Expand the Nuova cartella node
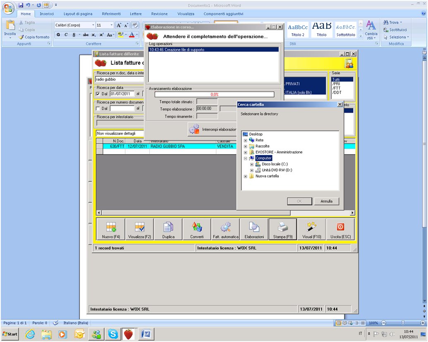The width and height of the screenshot is (428, 342). (245, 177)
